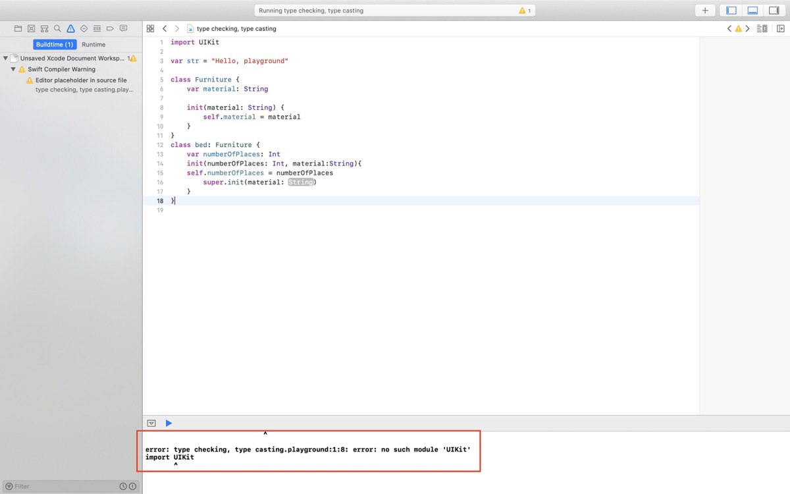
Task: Click type checking, type casting jump bar title
Action: tap(236, 29)
